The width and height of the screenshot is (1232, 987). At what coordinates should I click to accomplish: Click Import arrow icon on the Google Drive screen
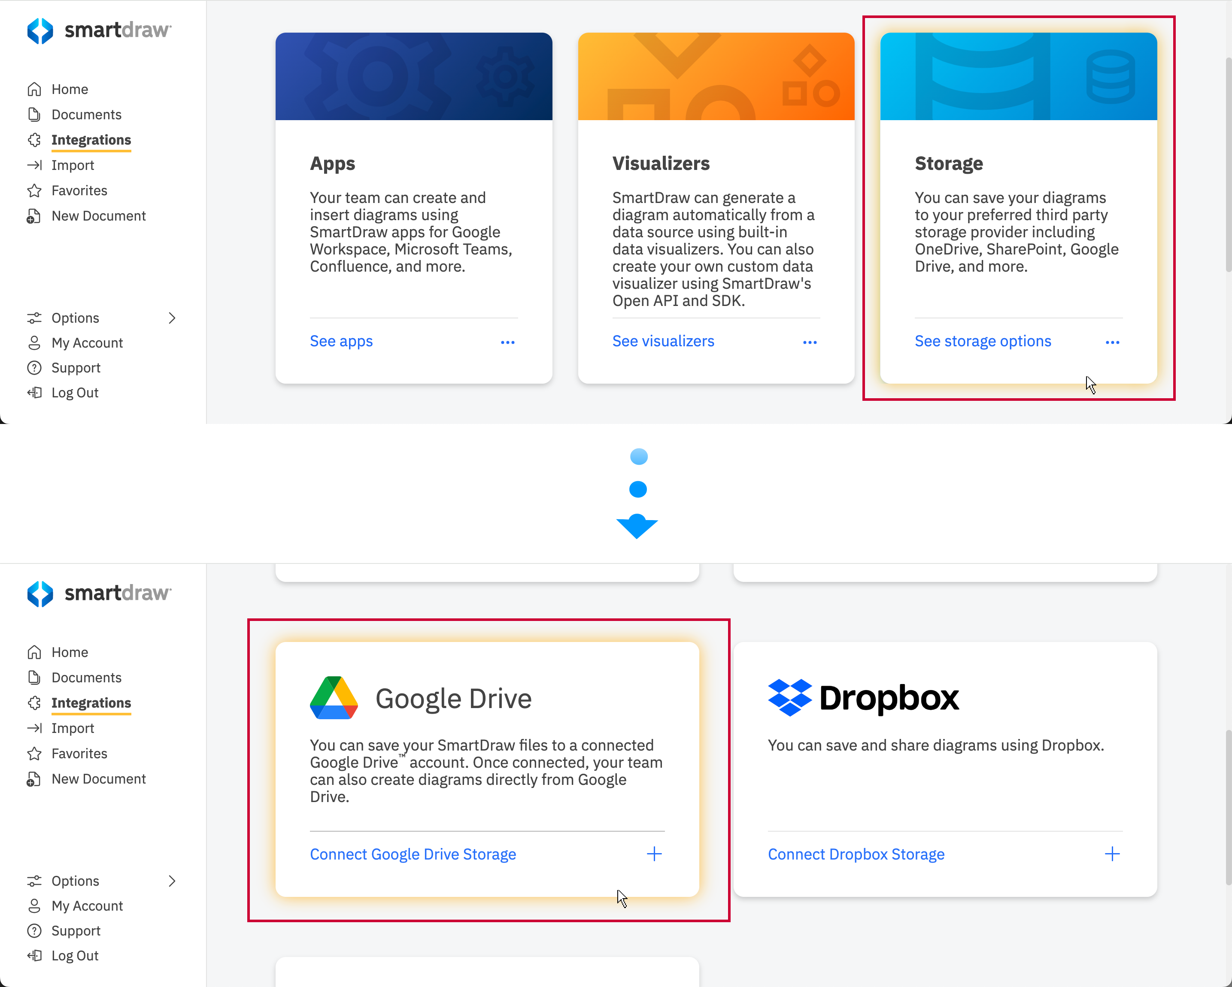pyautogui.click(x=34, y=728)
